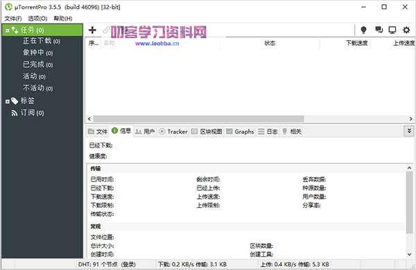Click the 传输 section header

click(96, 168)
